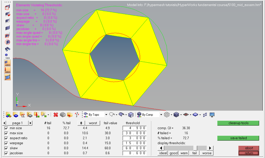
Task: Uncheck the warpage checkbox
Action: coord(6,143)
